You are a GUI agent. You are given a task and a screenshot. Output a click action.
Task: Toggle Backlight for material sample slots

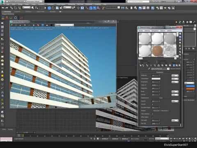click(180, 37)
